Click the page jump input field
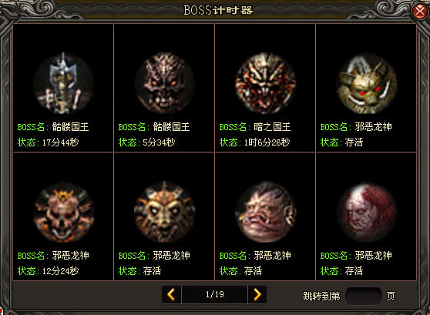Screen dimensions: 430x315 tap(364, 296)
